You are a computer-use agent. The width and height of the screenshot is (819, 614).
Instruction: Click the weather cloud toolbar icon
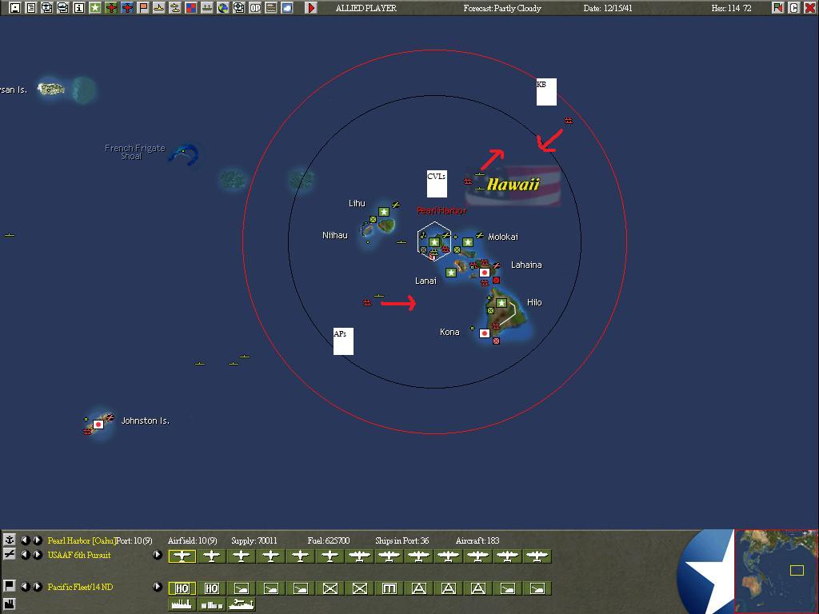[x=287, y=8]
